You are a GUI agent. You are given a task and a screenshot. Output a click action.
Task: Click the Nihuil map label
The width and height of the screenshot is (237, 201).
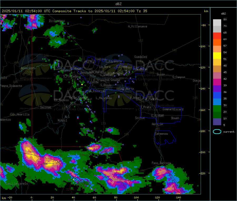pos(62,120)
